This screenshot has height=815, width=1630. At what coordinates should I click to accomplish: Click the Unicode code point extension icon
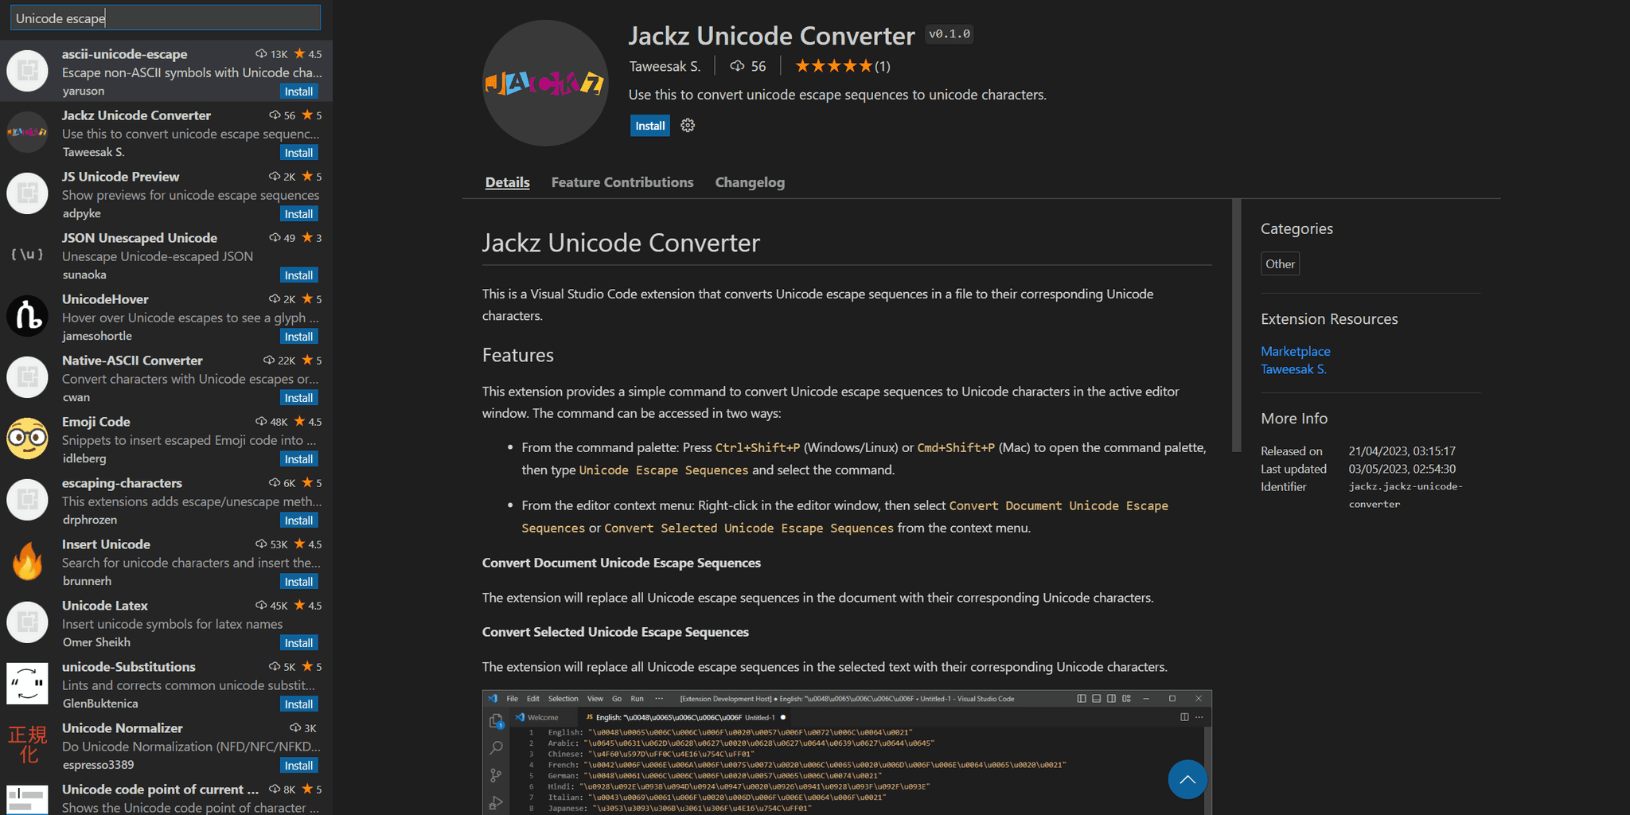pos(28,800)
